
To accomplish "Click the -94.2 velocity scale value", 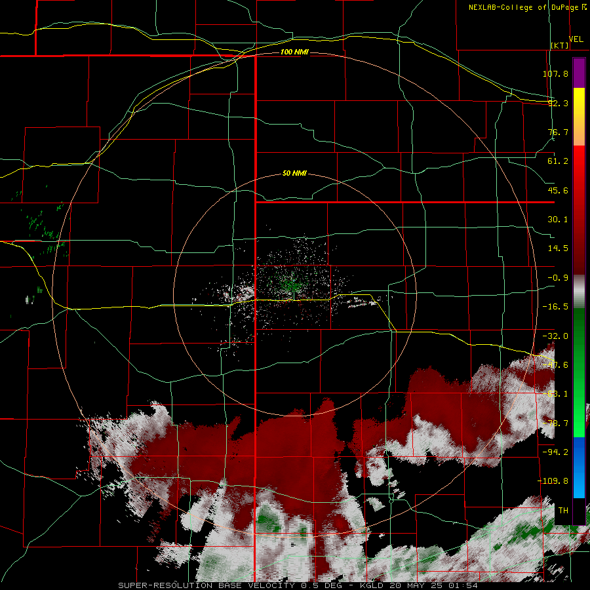I will 555,452.
